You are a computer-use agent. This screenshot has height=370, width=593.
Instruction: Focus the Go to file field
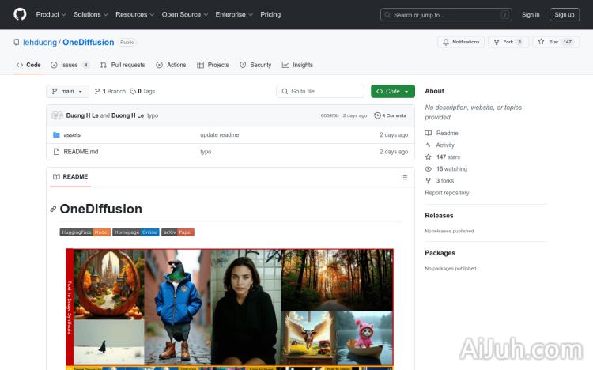click(320, 92)
